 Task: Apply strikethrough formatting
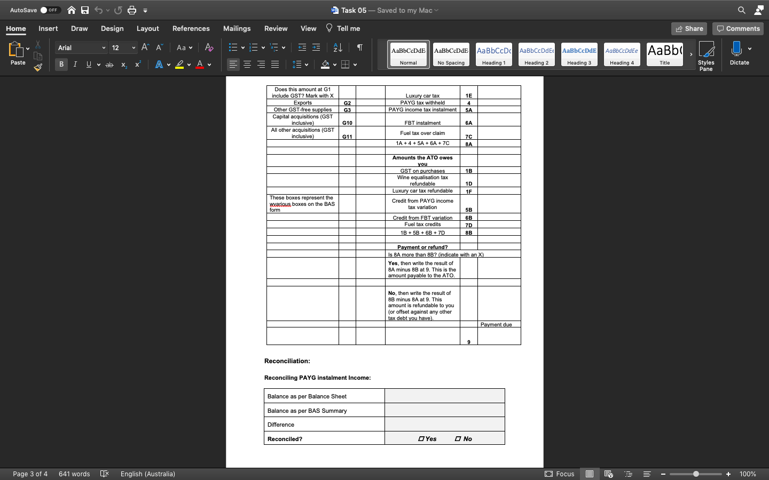click(109, 65)
